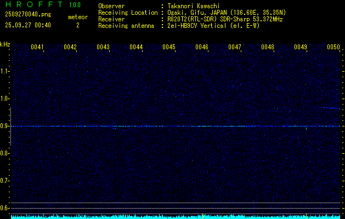This screenshot has height=219, width=345.
Task: Click the Receiving Location label
Action: (128, 13)
